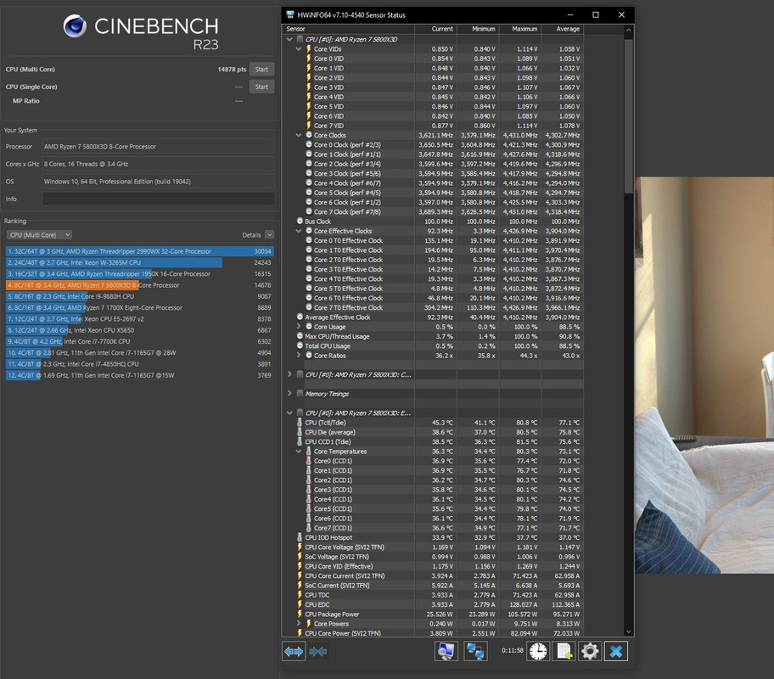
Task: Click the lightning icon beside Core 0 VID
Action: point(309,59)
